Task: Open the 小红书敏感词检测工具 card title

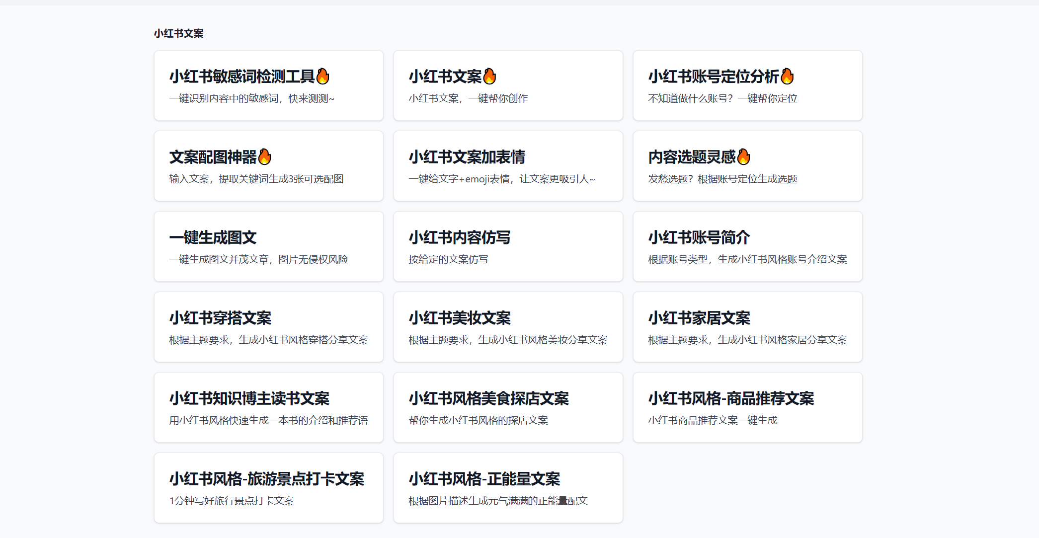Action: coord(242,77)
